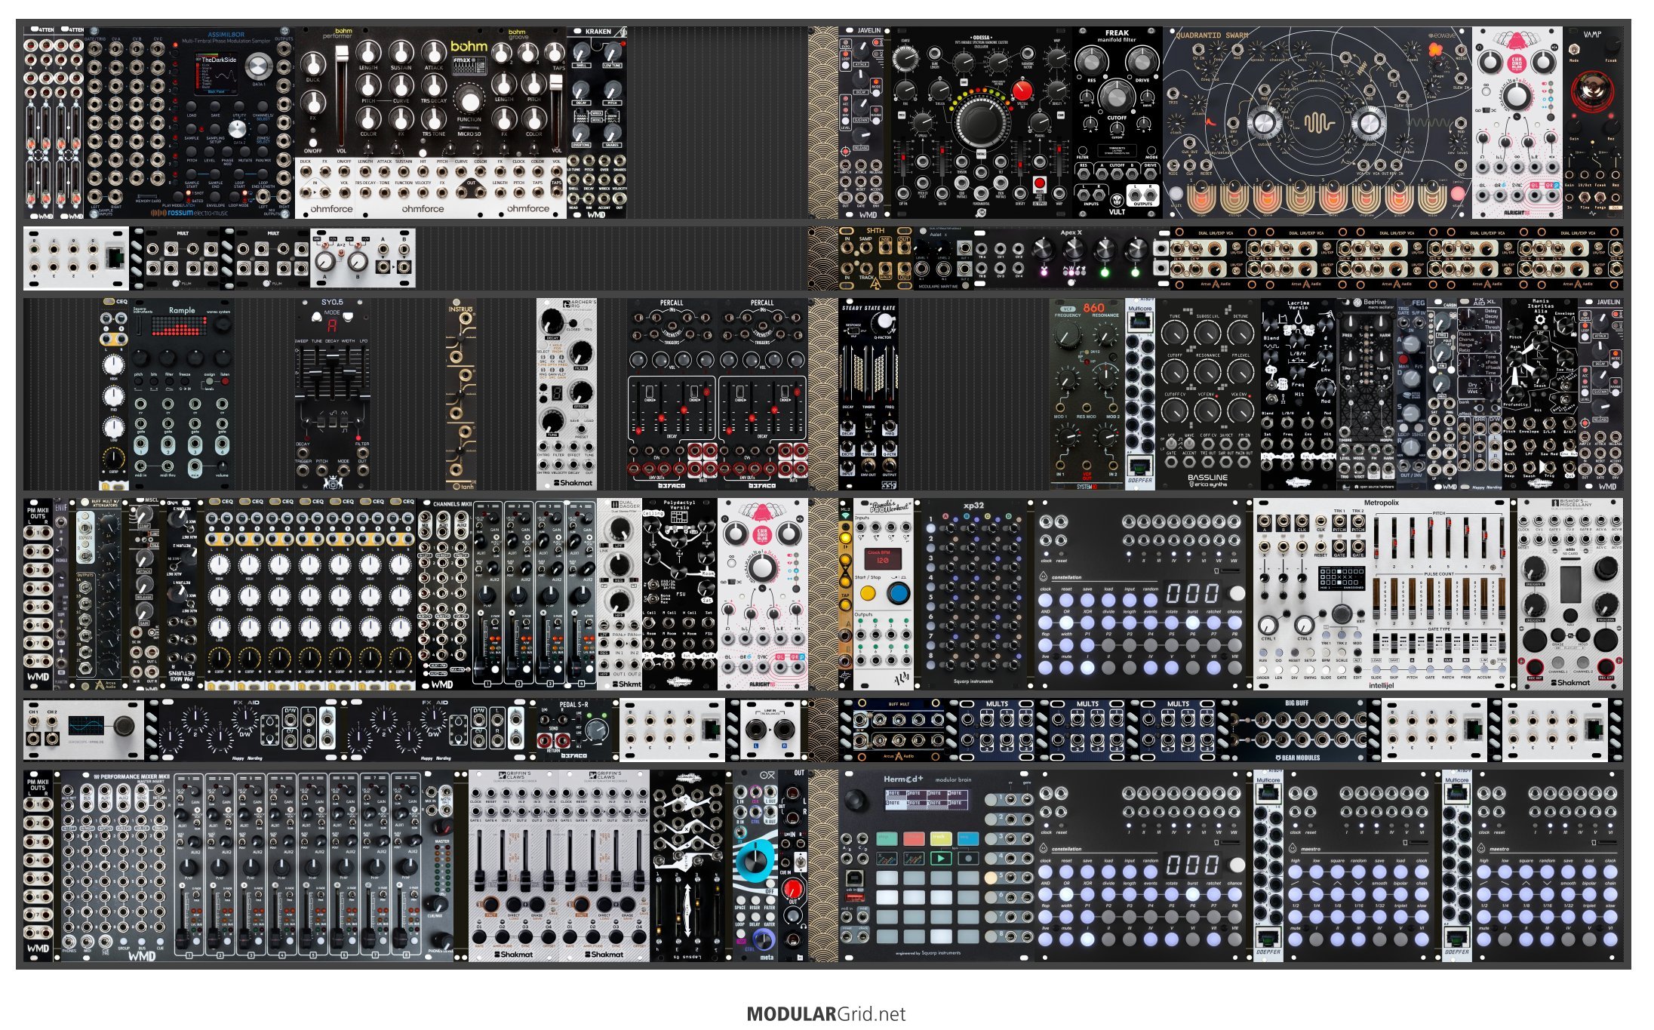The width and height of the screenshot is (1654, 1030).
Task: Toggle the GATER button on the meta module
Action: [769, 915]
